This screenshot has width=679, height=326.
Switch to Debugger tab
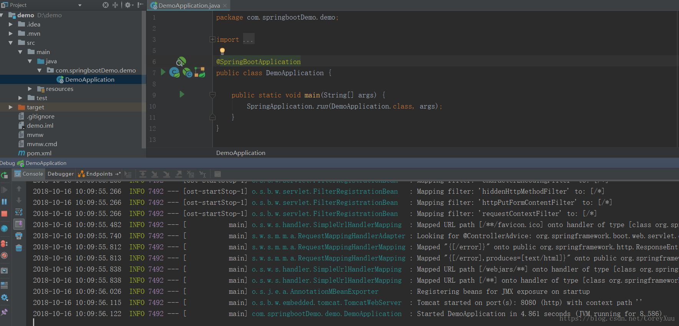(x=60, y=174)
